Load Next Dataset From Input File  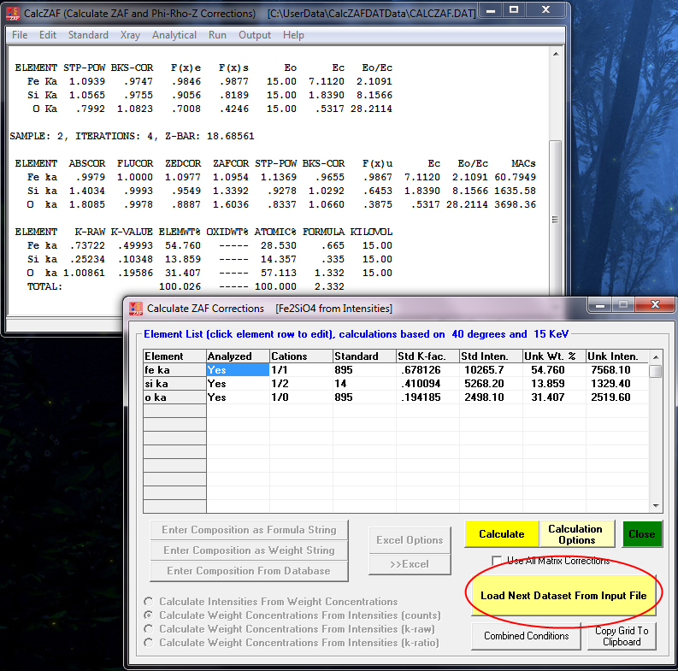(x=563, y=595)
